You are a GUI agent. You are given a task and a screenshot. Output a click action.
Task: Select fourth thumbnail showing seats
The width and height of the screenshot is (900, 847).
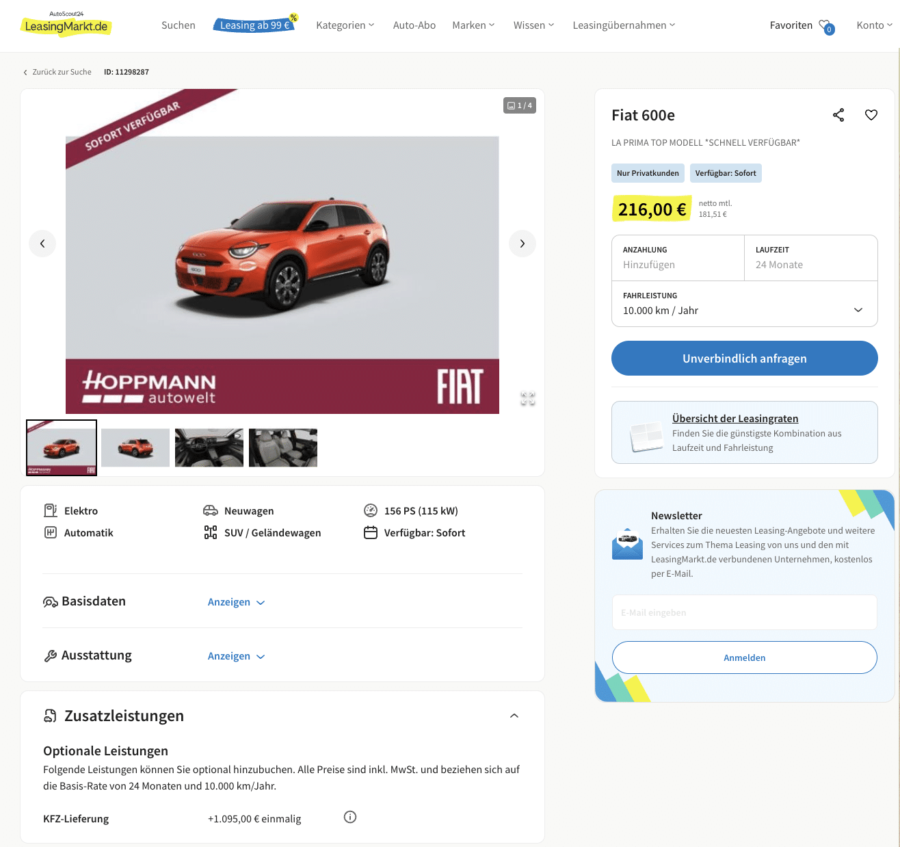[x=283, y=447]
